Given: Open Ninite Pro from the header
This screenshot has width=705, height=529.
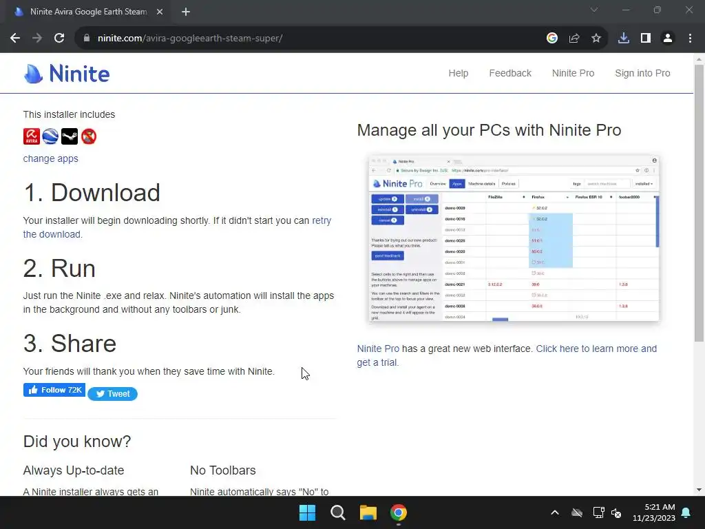Looking at the screenshot, I should pos(573,73).
